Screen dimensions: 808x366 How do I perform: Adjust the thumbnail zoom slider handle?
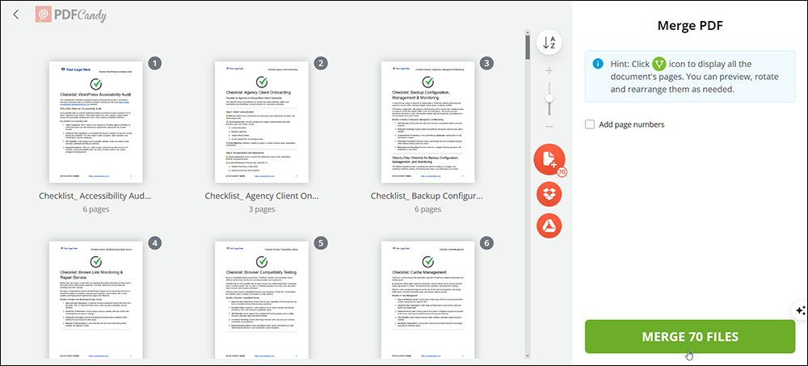tap(549, 99)
